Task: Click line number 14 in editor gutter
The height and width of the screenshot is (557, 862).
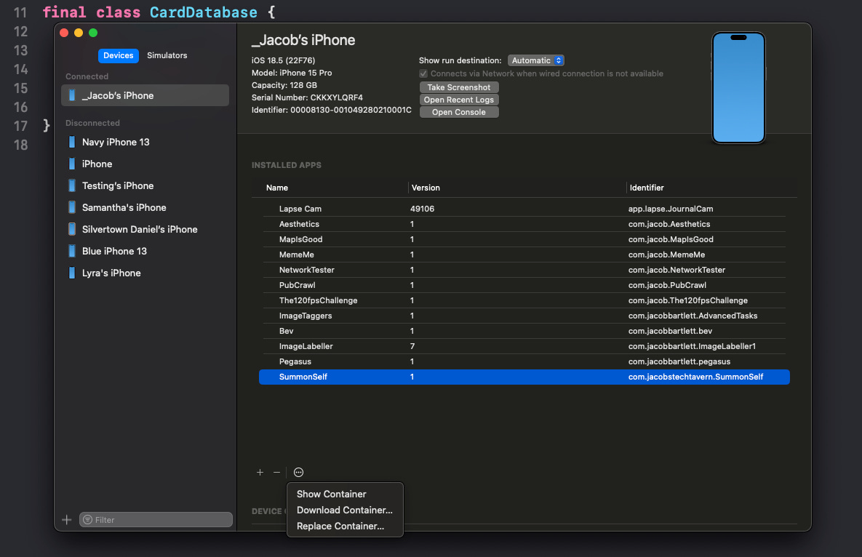Action: point(21,69)
